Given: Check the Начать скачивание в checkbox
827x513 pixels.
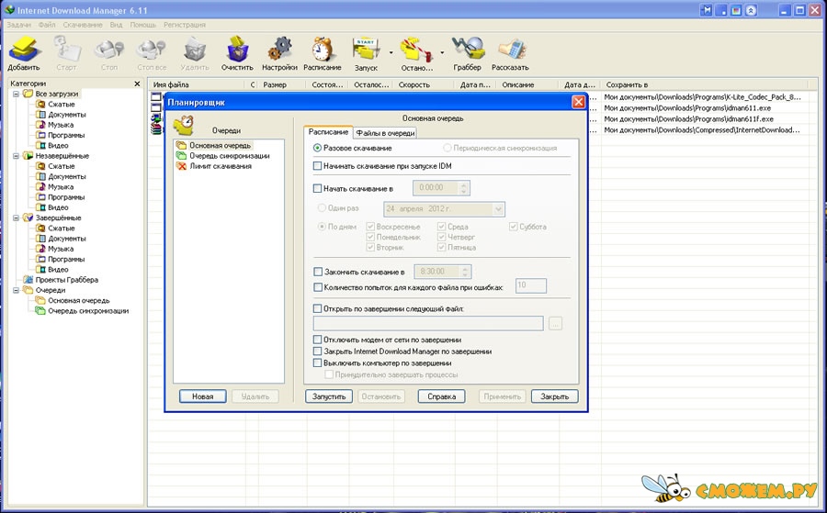Looking at the screenshot, I should (x=318, y=188).
